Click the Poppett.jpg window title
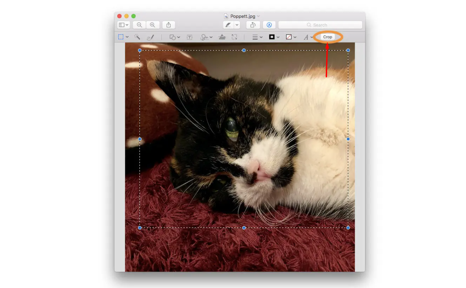Screen dimensions: 466x288 pyautogui.click(x=243, y=16)
